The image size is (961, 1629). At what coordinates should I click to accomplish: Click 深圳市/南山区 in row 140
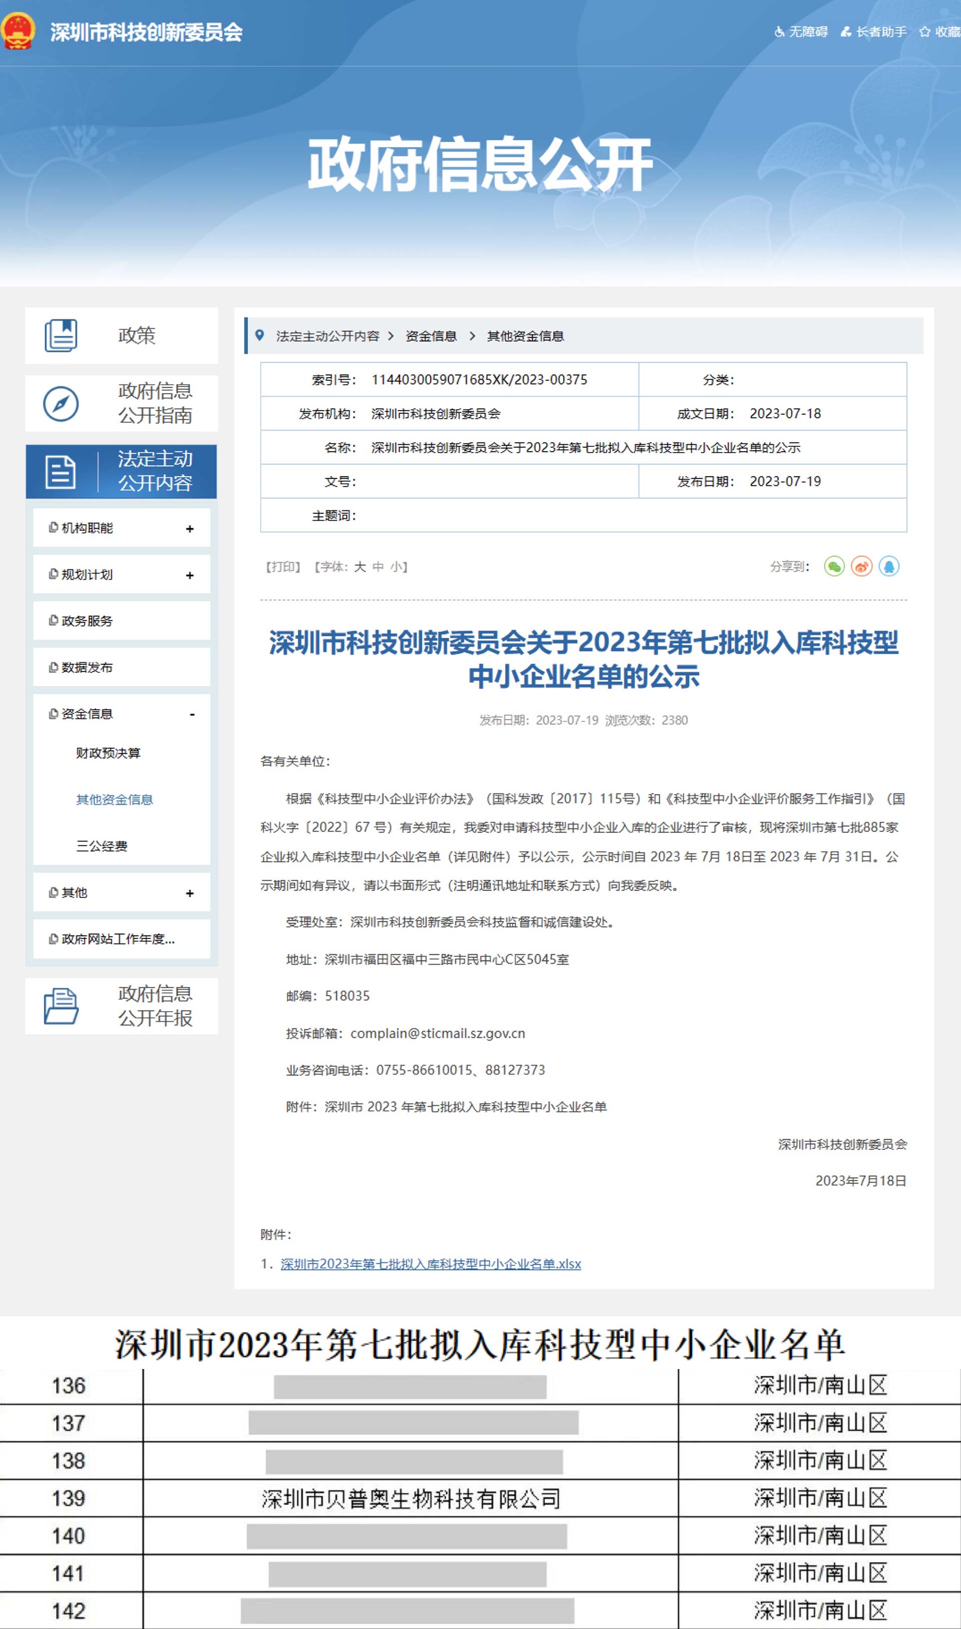[x=820, y=1535]
